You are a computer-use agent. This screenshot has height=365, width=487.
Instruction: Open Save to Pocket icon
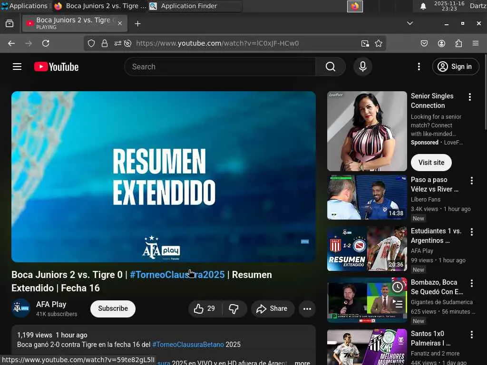point(424,43)
